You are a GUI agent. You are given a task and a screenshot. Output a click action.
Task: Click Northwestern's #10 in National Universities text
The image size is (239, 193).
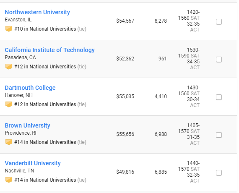tap(45, 29)
